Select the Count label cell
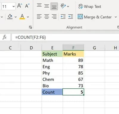This screenshot has height=114, width=119. [x=52, y=92]
